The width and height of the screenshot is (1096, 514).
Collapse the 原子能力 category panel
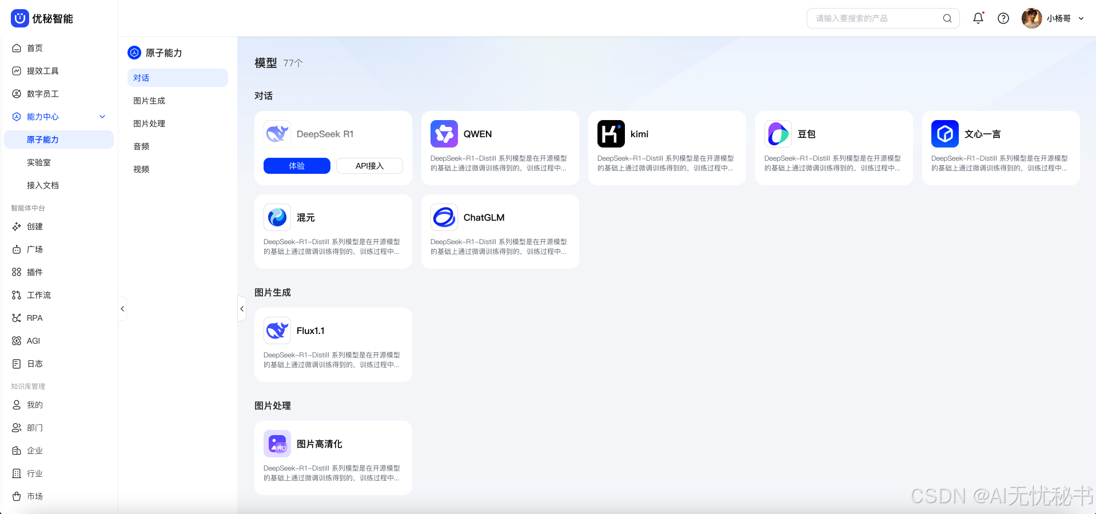242,309
